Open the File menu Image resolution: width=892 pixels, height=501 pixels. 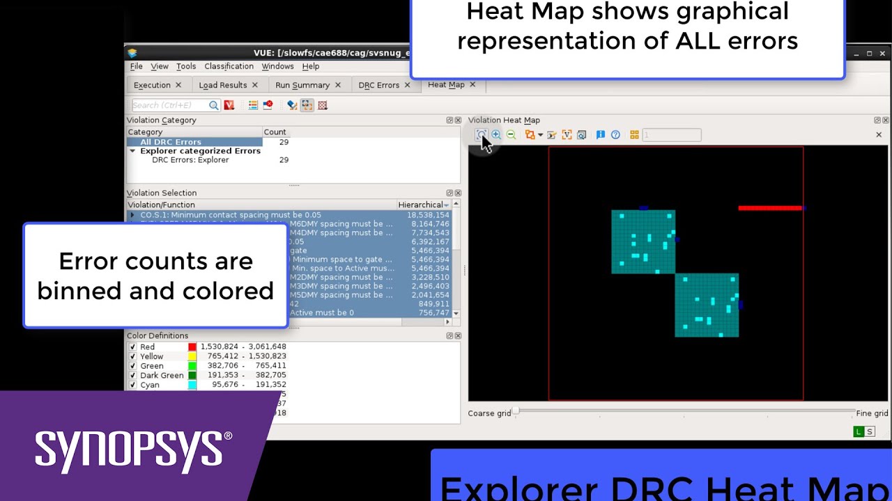tap(137, 66)
